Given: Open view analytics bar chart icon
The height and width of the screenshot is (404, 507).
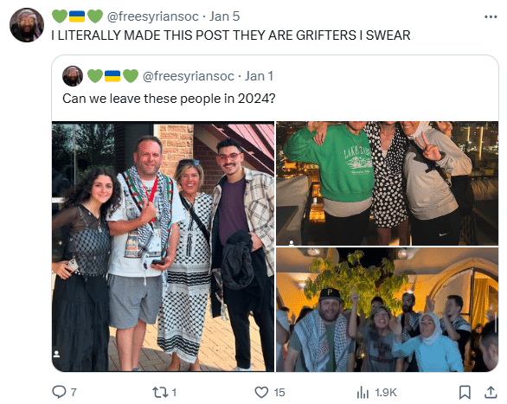Looking at the screenshot, I should coord(363,393).
